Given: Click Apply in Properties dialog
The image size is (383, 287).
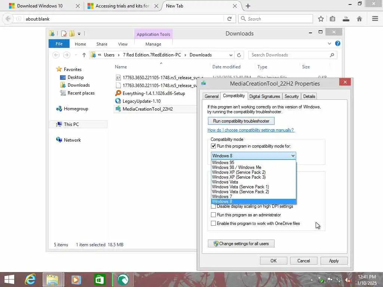Looking at the screenshot, I should [x=334, y=260].
